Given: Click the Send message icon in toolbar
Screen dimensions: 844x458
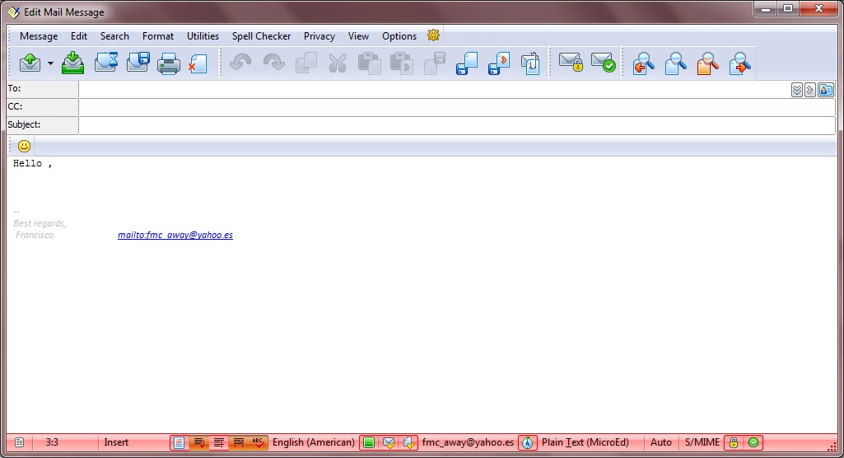Looking at the screenshot, I should coord(30,63).
